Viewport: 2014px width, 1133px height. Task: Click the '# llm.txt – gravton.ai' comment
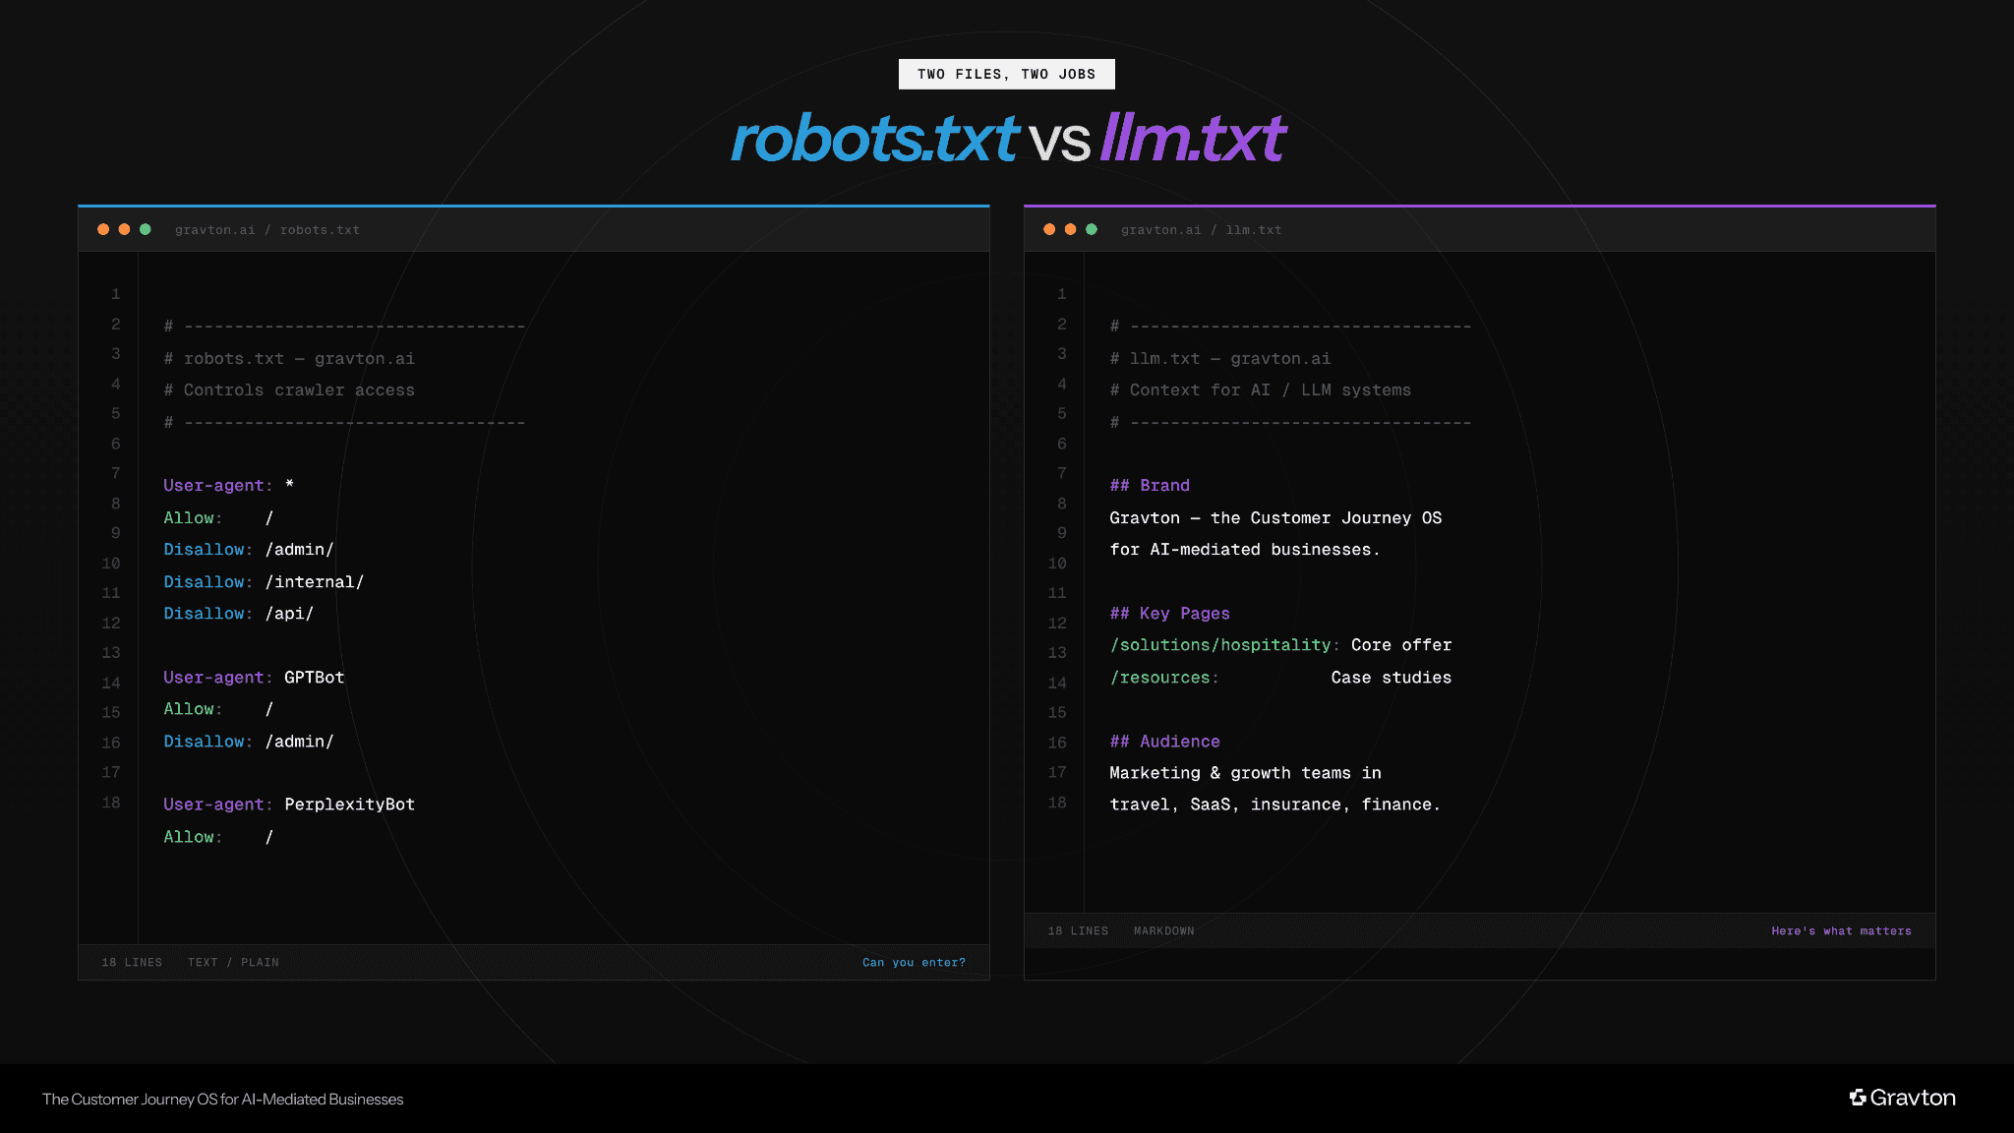1220,359
